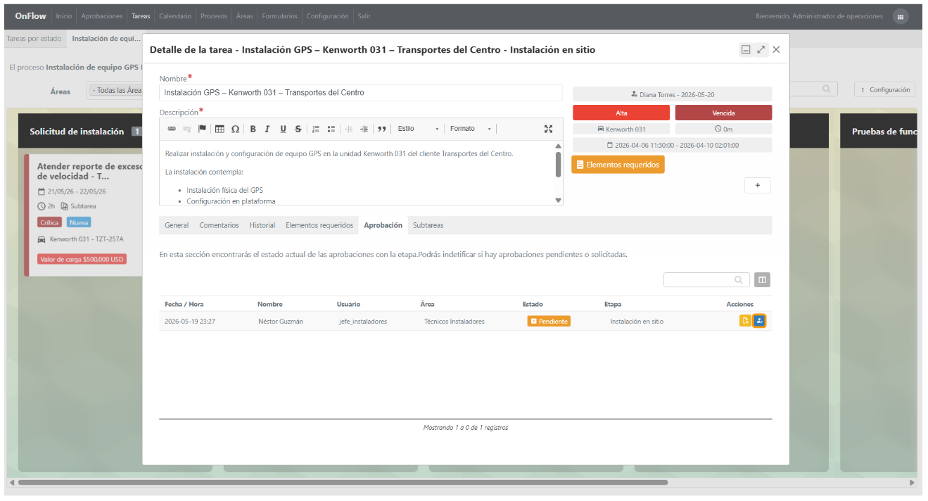
Task: Apply bold formatting in the editor
Action: pyautogui.click(x=253, y=129)
